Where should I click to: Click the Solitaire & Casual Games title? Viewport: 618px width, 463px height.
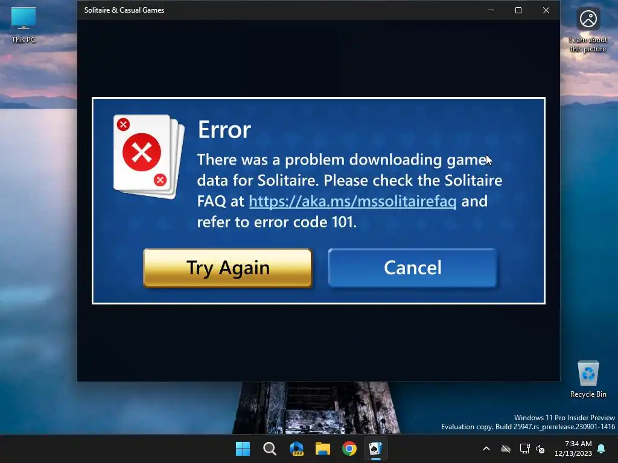pyautogui.click(x=124, y=10)
